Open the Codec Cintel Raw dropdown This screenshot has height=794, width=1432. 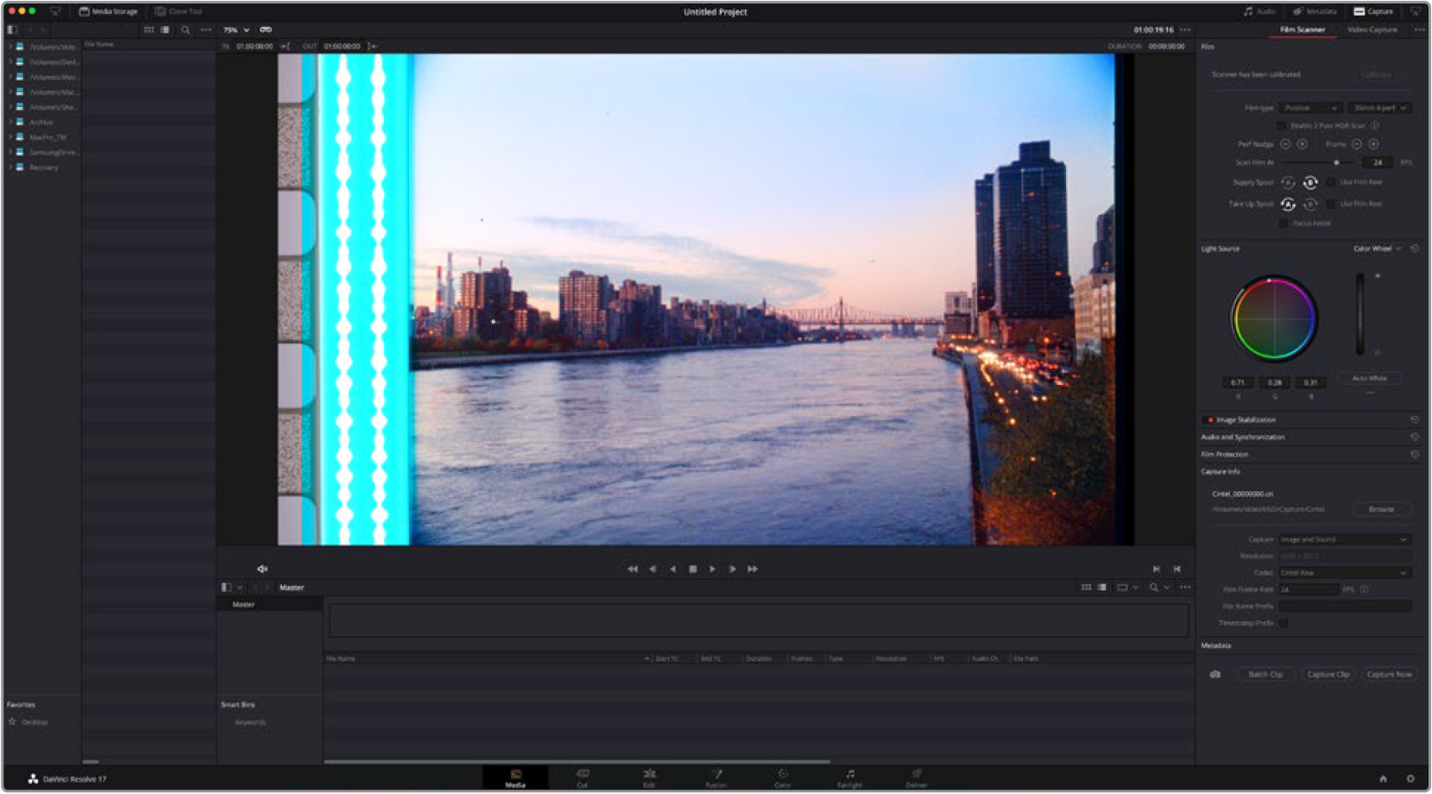coord(1344,573)
